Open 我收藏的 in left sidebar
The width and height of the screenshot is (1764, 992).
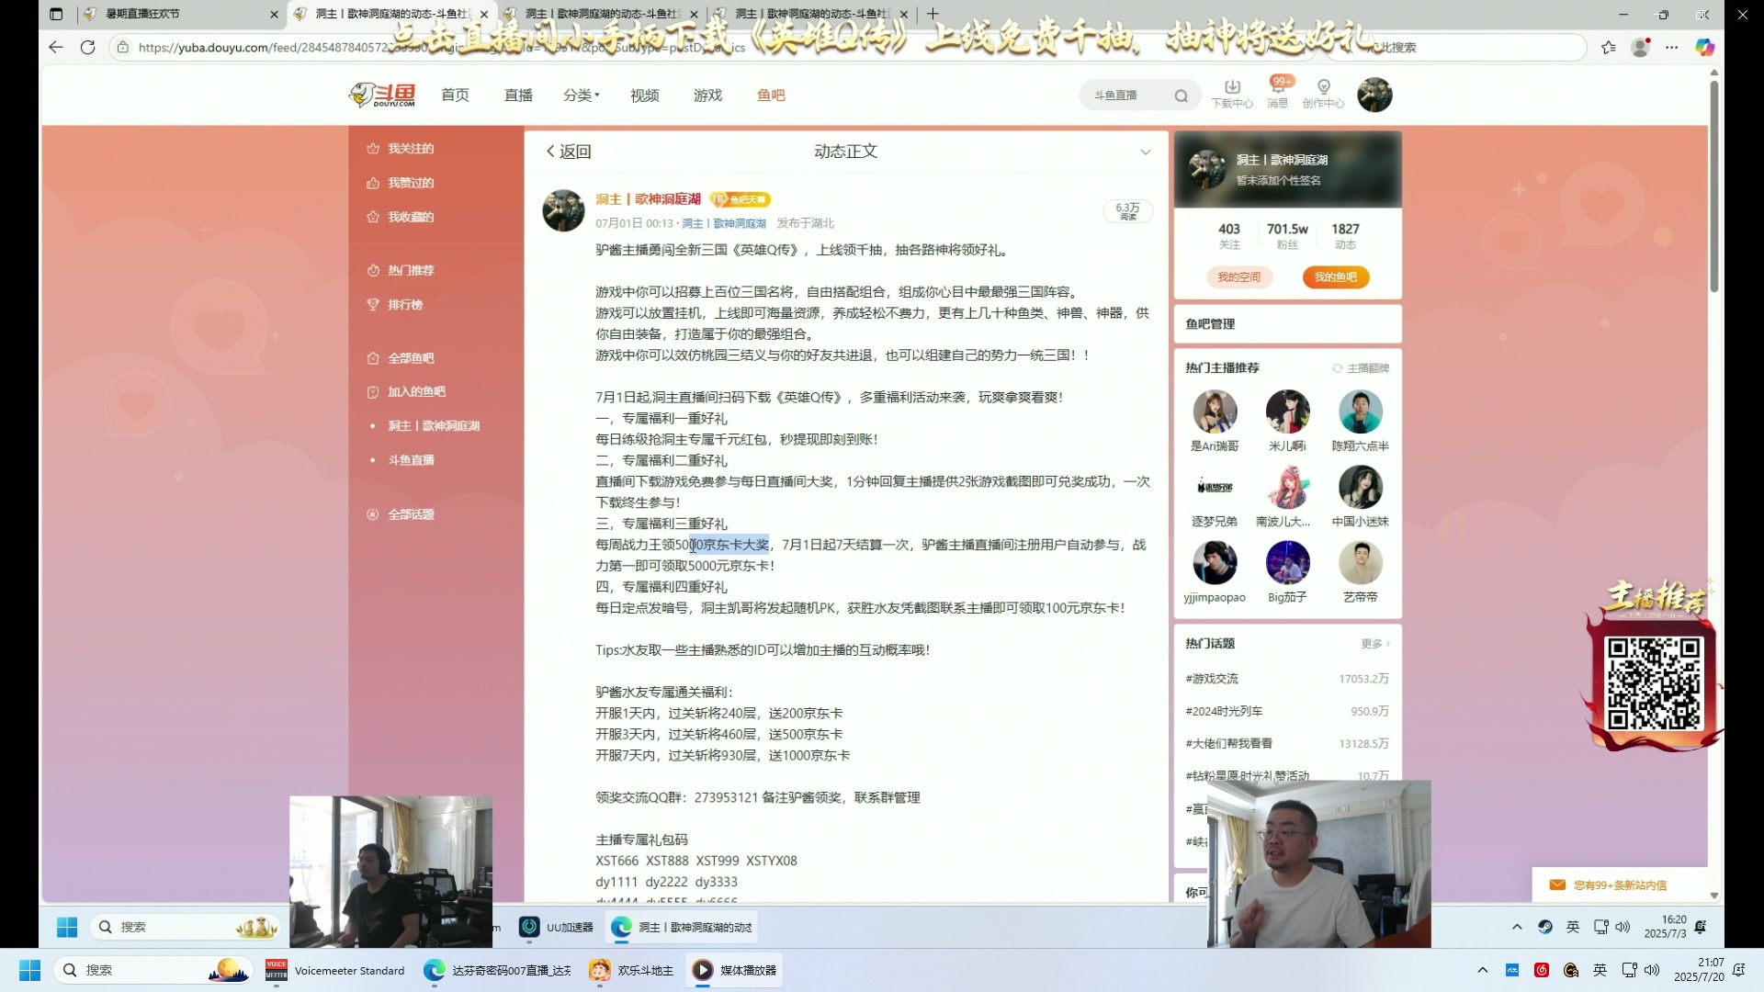(x=401, y=217)
